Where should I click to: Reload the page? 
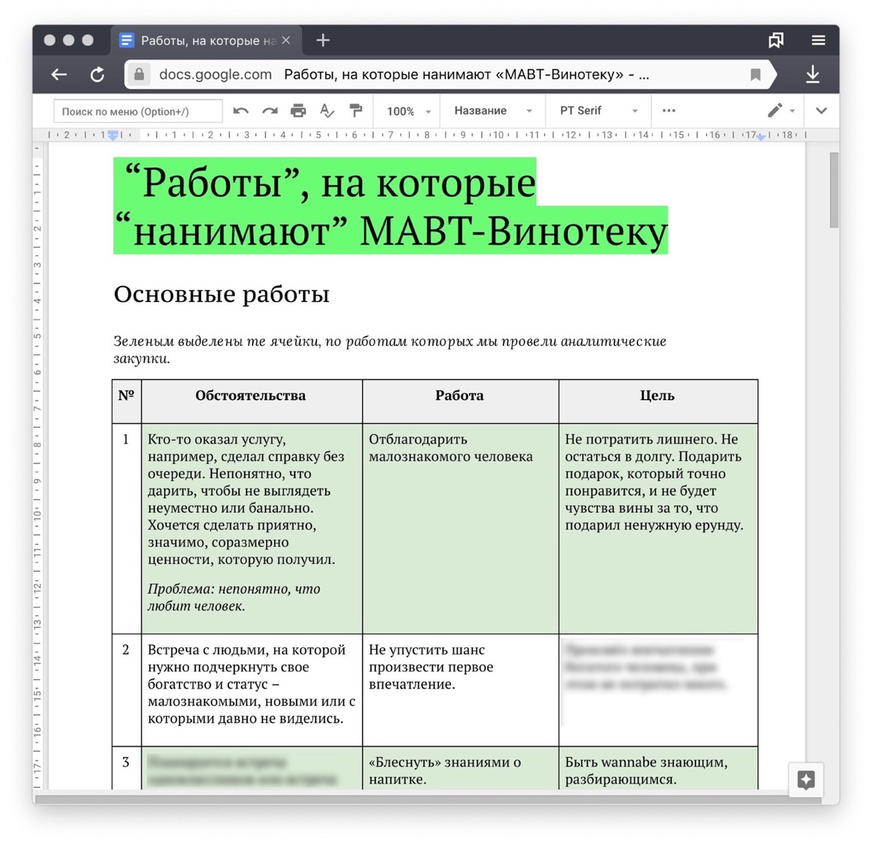coord(97,75)
